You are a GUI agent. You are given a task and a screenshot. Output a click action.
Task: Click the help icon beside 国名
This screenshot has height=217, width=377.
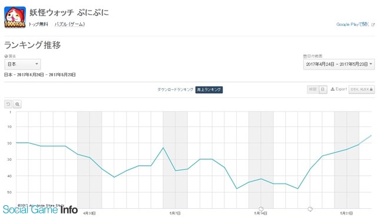tap(6, 56)
